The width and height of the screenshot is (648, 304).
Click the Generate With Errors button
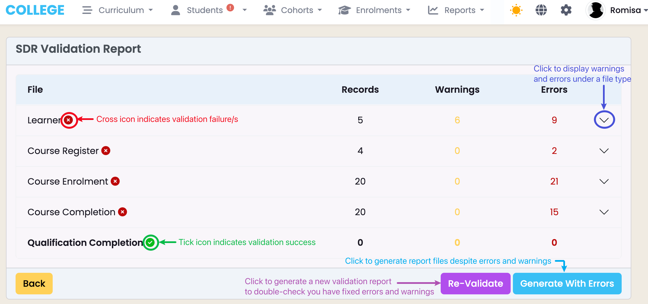567,283
